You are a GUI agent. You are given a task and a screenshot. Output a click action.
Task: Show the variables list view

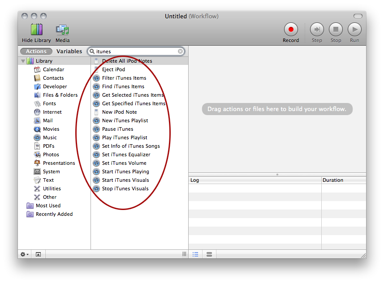(209, 254)
